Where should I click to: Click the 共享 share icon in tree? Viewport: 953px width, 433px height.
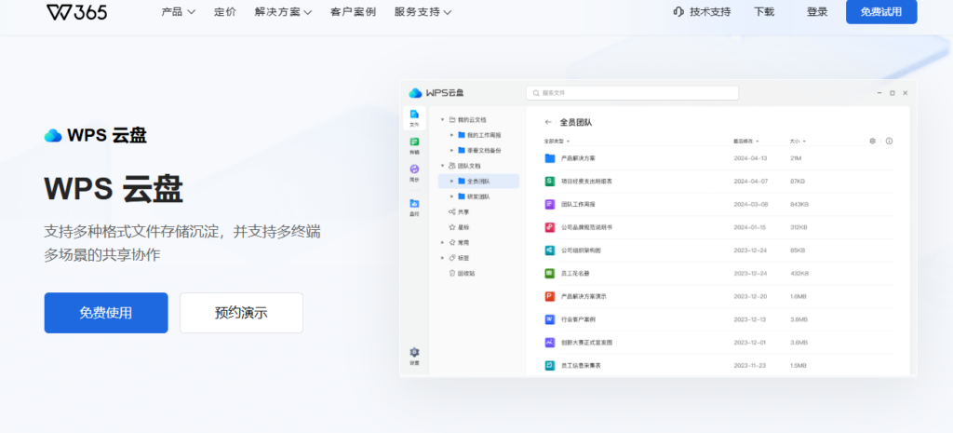coord(451,211)
